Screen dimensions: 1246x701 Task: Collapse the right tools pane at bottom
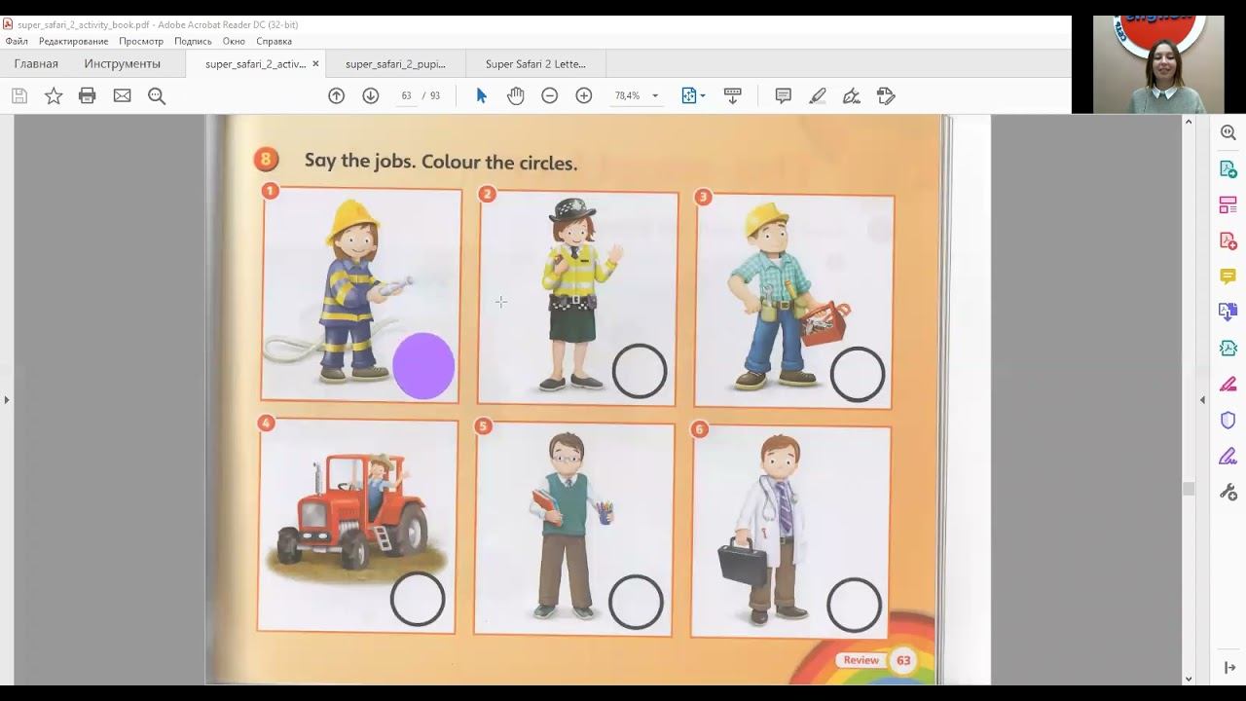[x=1228, y=668]
